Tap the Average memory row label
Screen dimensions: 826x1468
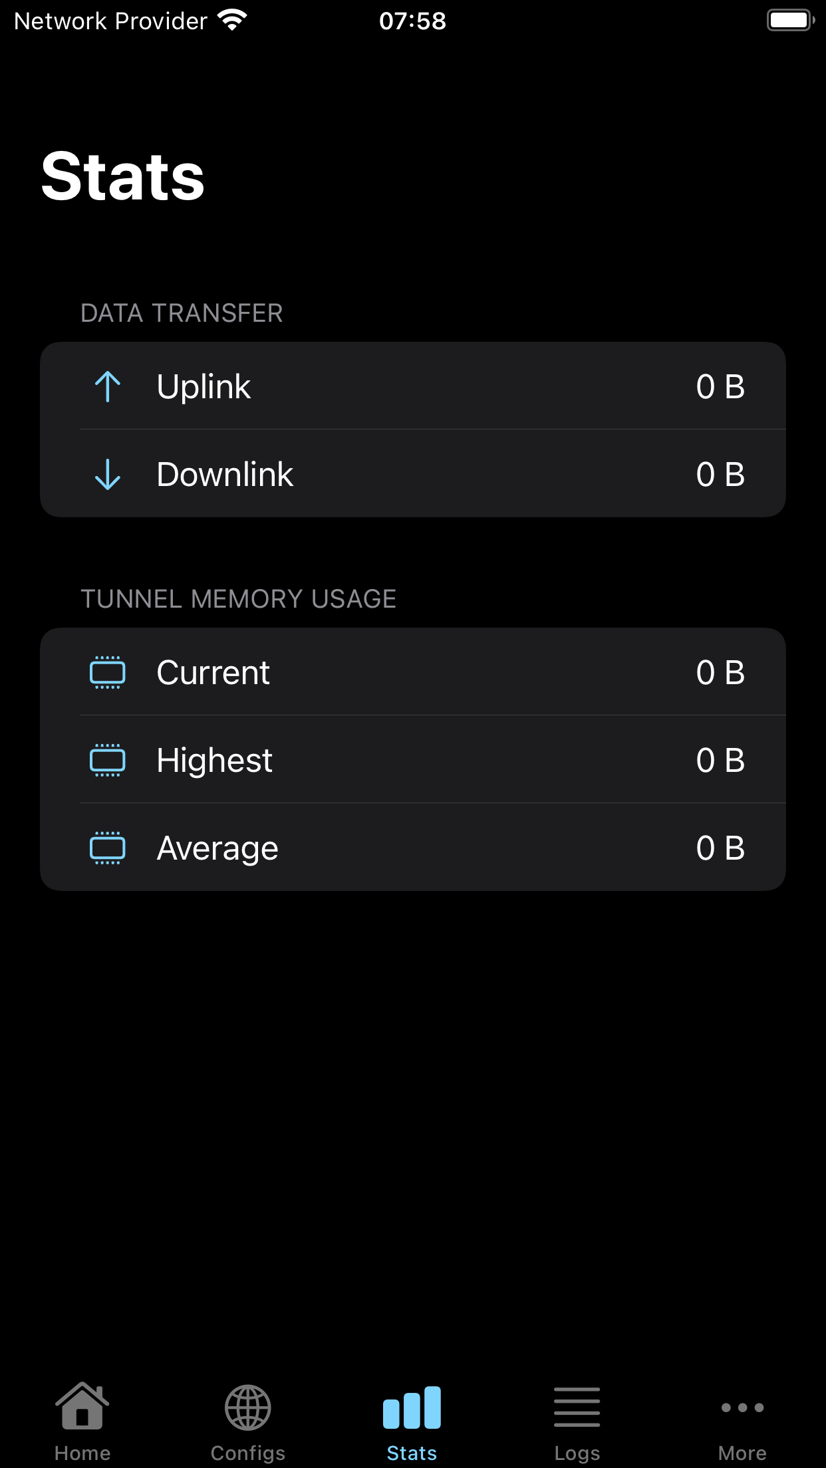pyautogui.click(x=217, y=848)
